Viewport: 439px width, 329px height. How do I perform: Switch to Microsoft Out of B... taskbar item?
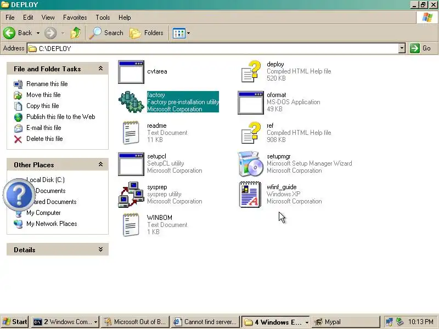(x=135, y=322)
